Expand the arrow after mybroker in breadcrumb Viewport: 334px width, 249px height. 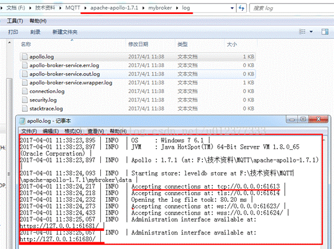(x=177, y=8)
